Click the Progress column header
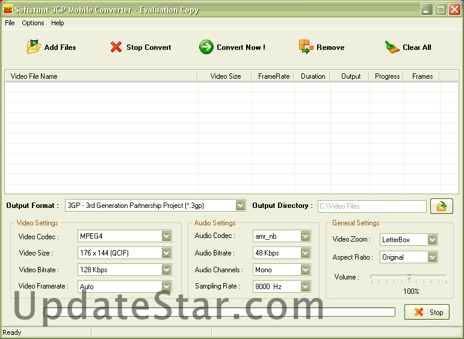 [386, 76]
